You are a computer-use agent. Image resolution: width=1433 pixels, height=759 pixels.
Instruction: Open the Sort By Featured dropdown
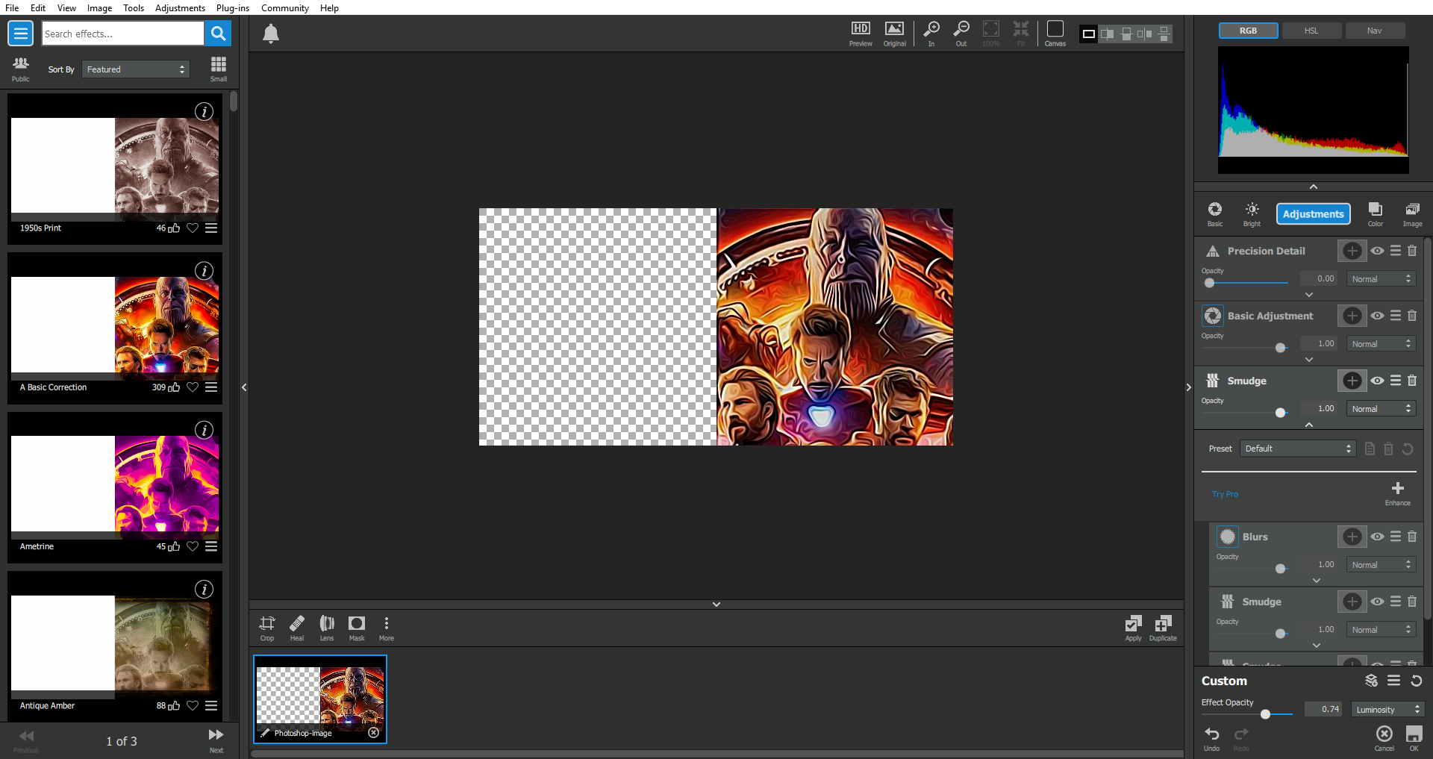[136, 69]
